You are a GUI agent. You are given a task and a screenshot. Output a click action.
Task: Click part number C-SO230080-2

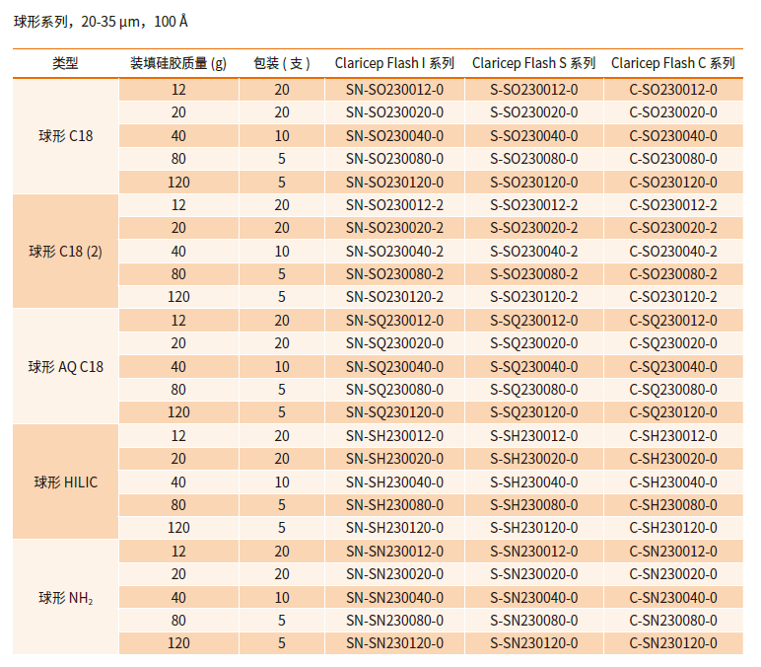point(673,274)
